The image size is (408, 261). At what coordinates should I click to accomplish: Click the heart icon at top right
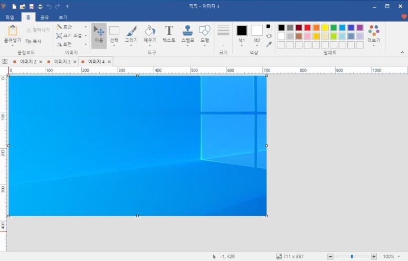[x=404, y=17]
